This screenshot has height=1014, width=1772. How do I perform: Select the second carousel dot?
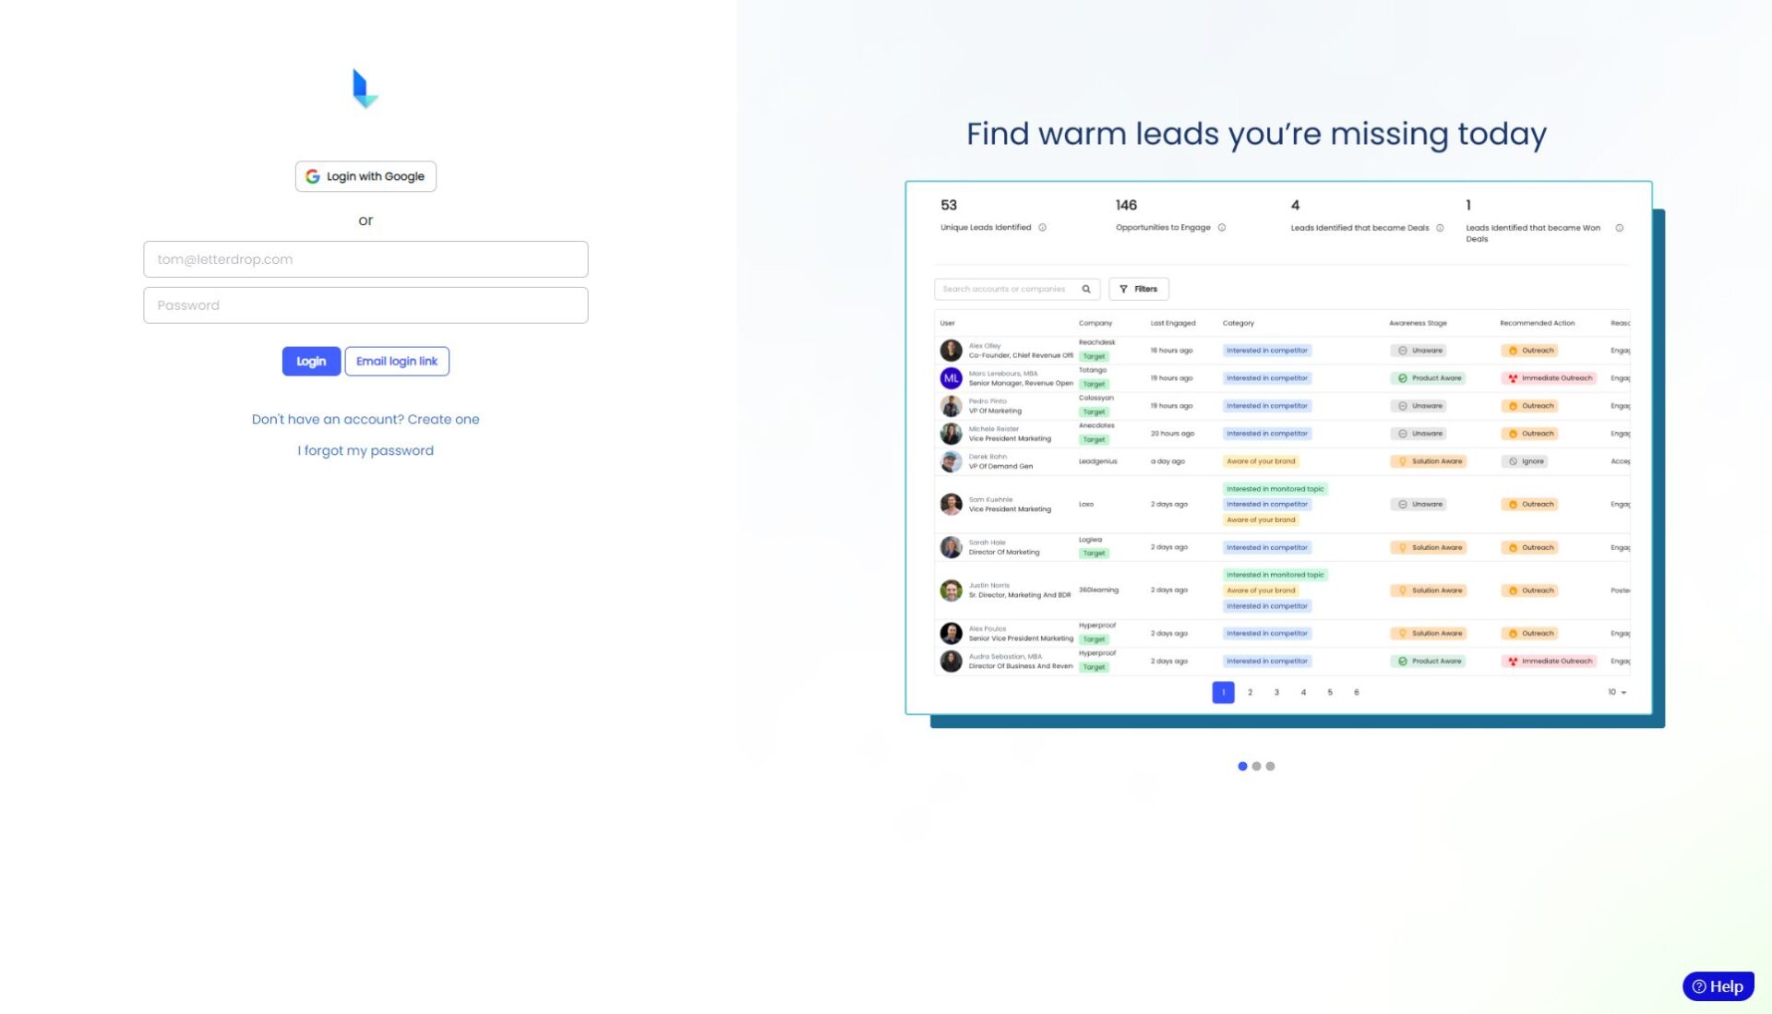[1256, 766]
